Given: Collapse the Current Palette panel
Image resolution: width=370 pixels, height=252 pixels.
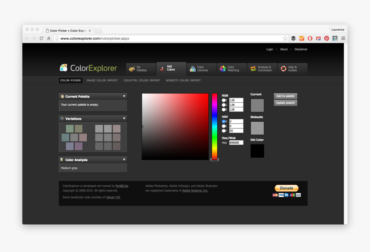Looking at the screenshot, I should pos(124,96).
